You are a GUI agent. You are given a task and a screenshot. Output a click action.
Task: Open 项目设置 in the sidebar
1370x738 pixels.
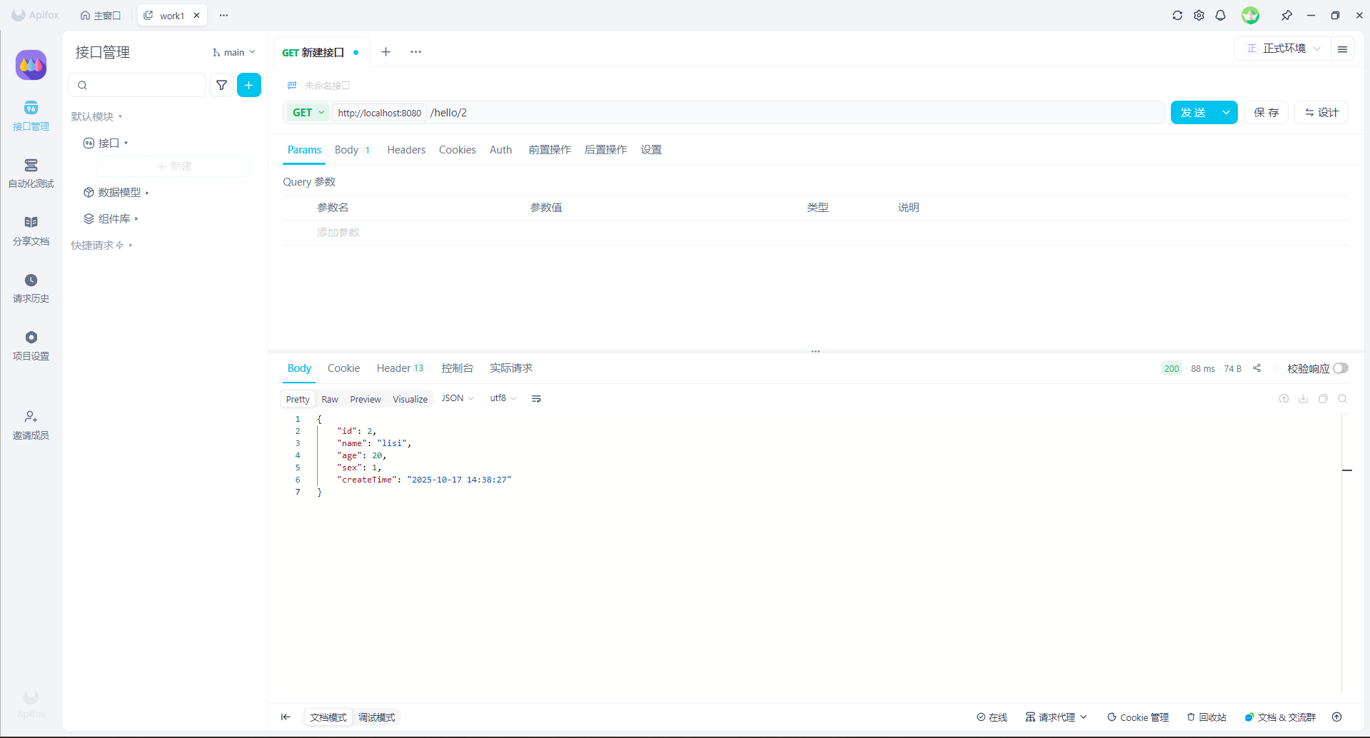tap(31, 345)
